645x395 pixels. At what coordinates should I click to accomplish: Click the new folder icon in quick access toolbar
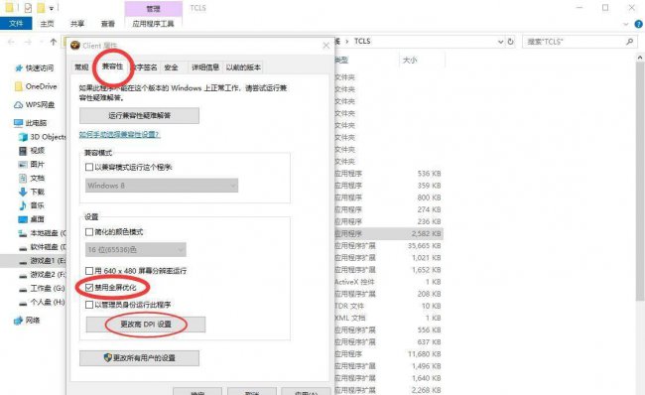[41, 7]
